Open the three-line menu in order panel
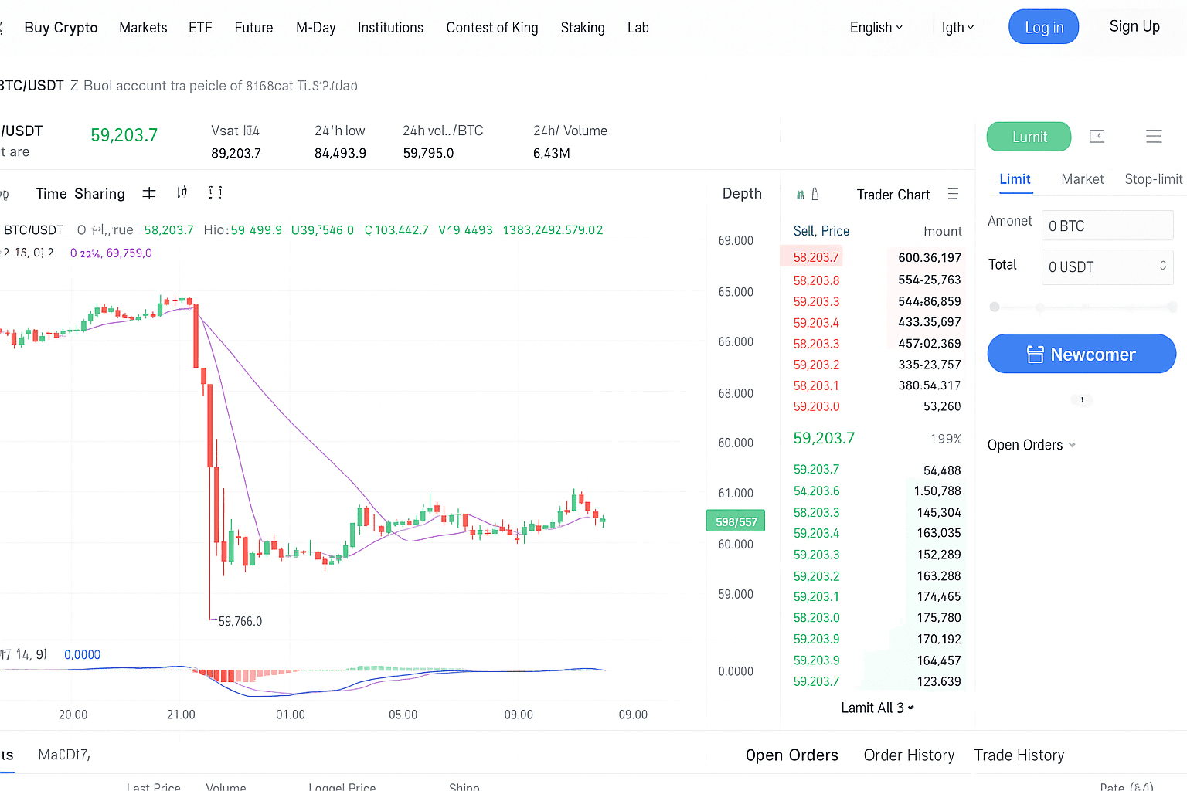Screen dimensions: 1187x791 coord(1154,137)
